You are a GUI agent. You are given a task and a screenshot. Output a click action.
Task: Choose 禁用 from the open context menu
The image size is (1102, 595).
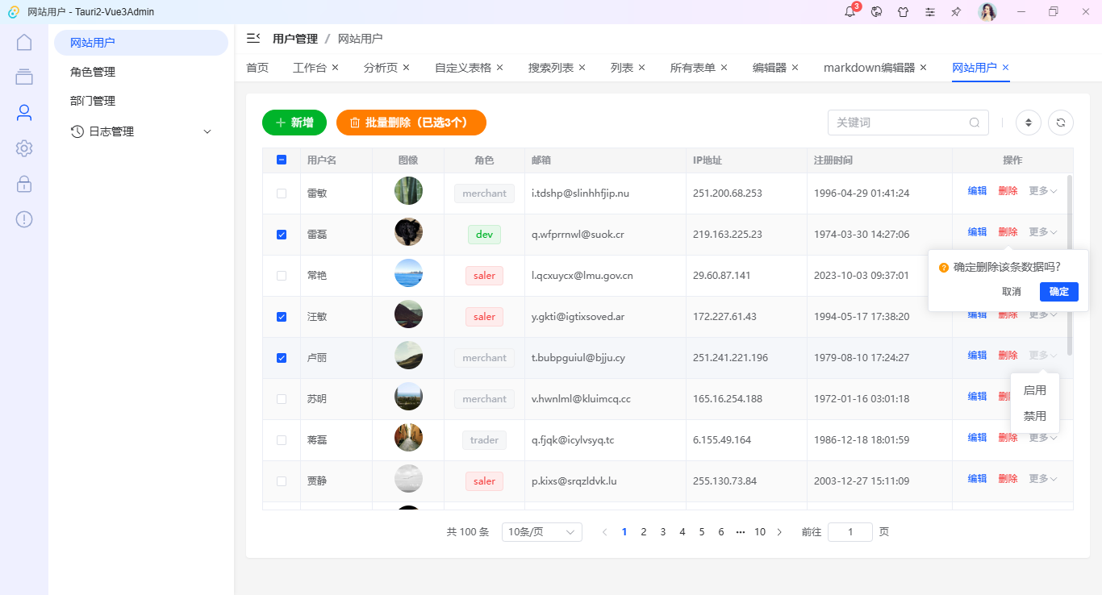click(x=1035, y=415)
